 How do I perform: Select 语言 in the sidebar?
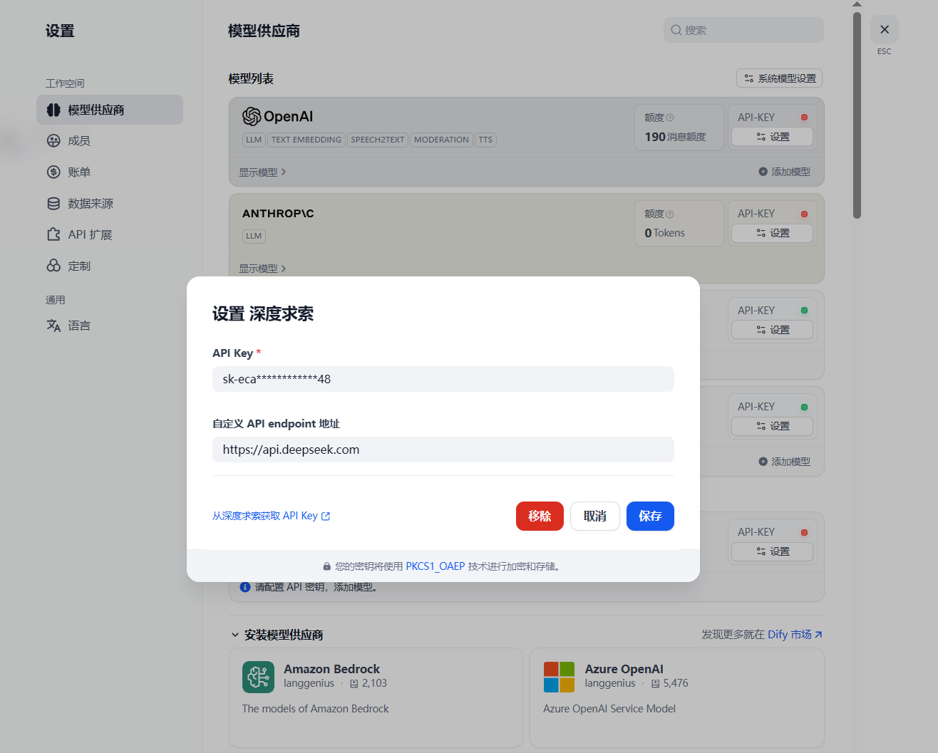(x=78, y=326)
